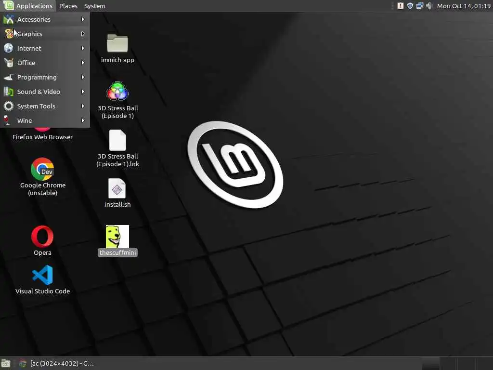Click the Programming category icon
The width and height of the screenshot is (493, 370).
pyautogui.click(x=9, y=77)
